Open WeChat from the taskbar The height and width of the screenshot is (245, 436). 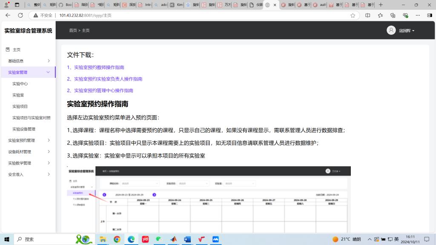coord(159,239)
